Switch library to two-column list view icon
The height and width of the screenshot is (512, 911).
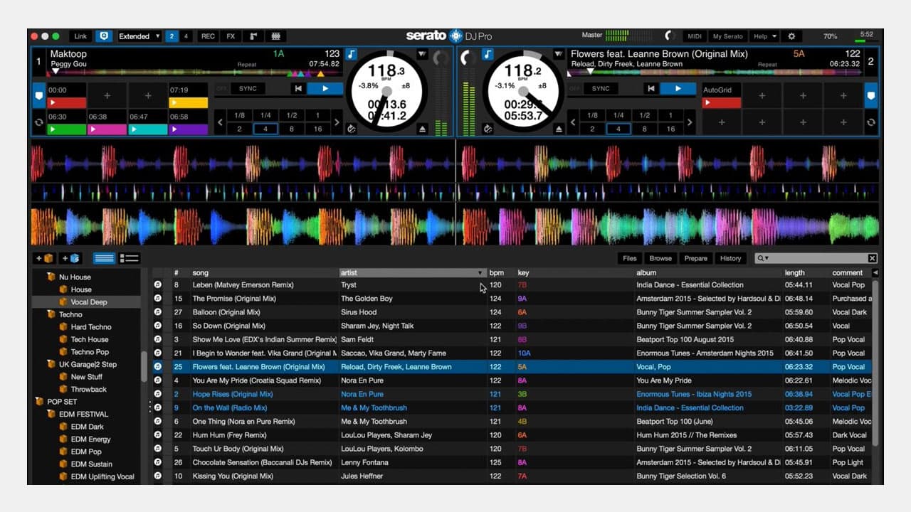(x=130, y=257)
